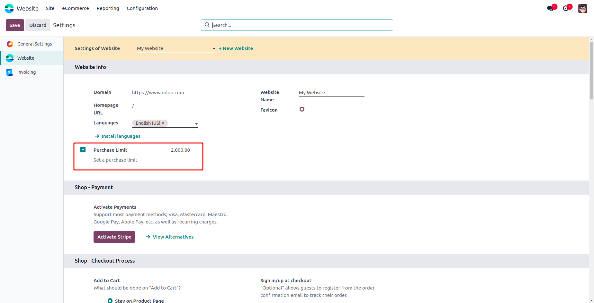This screenshot has width=594, height=303.
Task: Select the Invoicing sidebar icon
Action: [10, 72]
